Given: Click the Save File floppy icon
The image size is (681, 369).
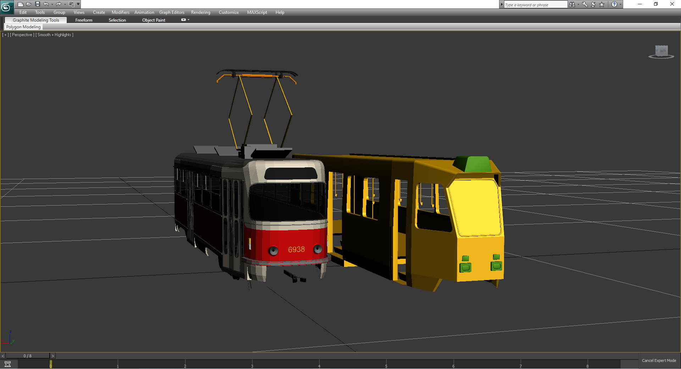Looking at the screenshot, I should [x=37, y=4].
